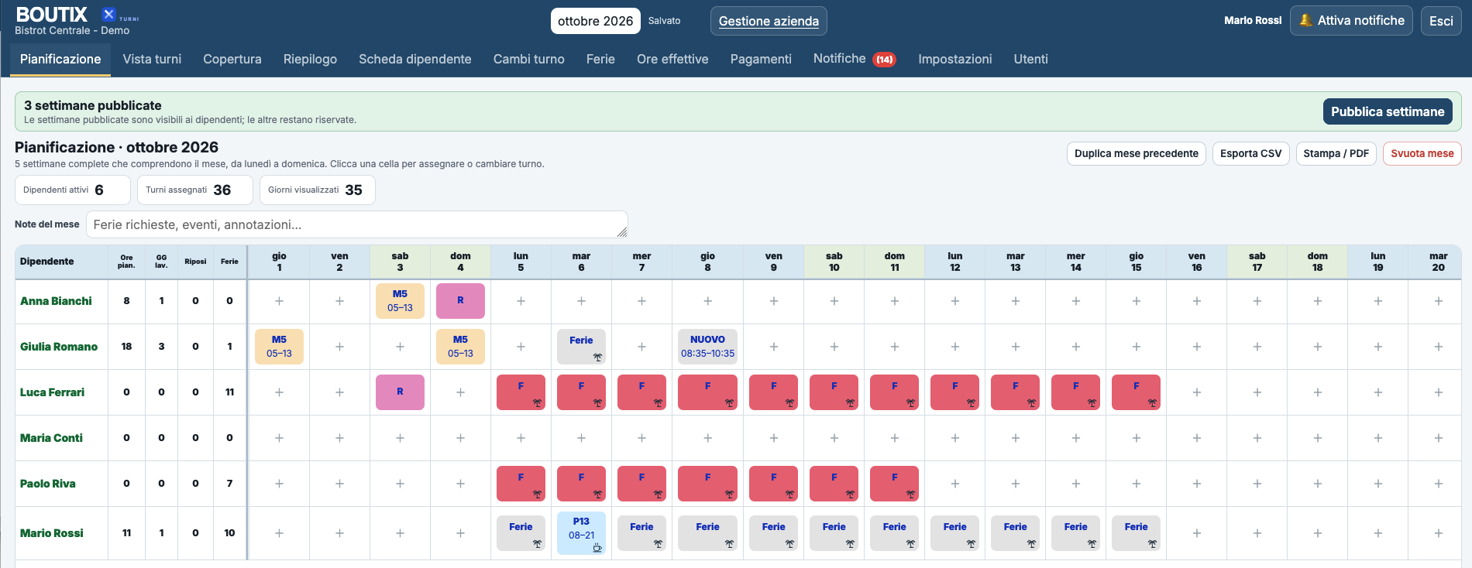This screenshot has width=1472, height=568.
Task: Click the Boutix X logo icon
Action: click(x=108, y=14)
